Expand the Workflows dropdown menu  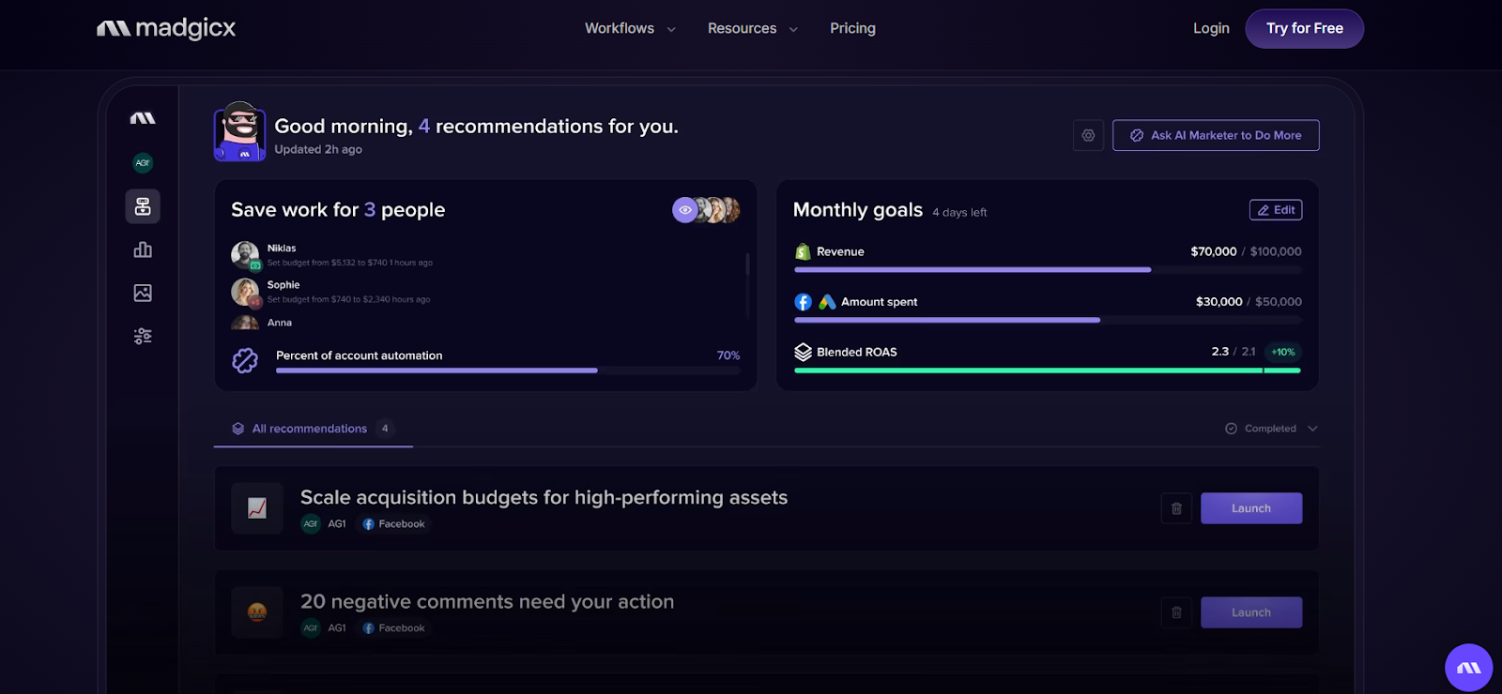[630, 29]
